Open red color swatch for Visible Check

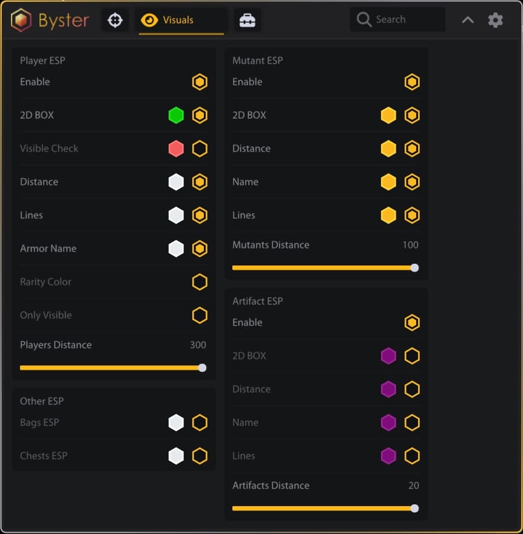coord(176,149)
